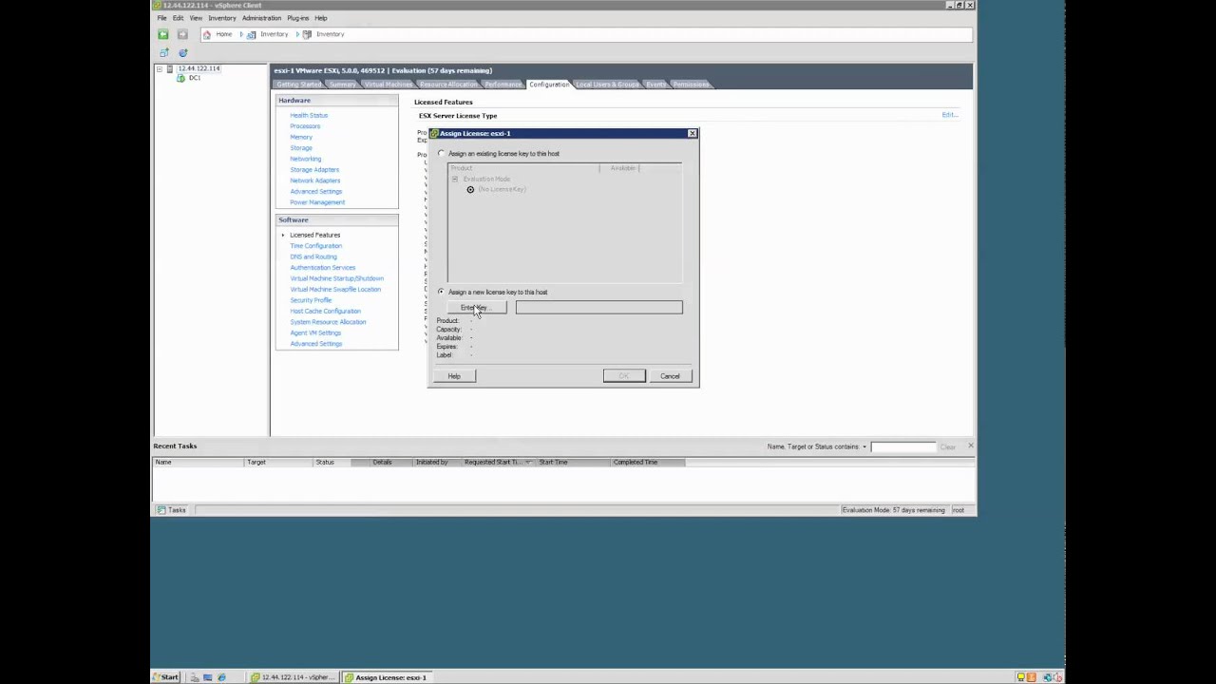Viewport: 1216px width, 684px height.
Task: Click the disabled OK button in dialog
Action: point(624,376)
